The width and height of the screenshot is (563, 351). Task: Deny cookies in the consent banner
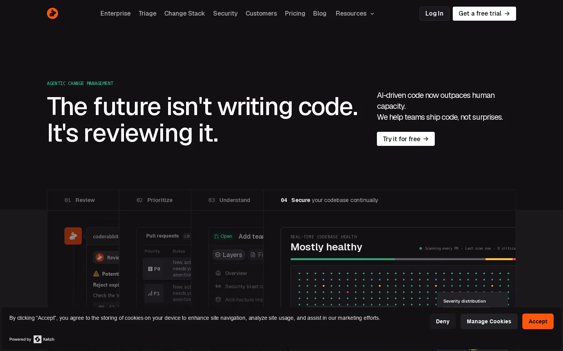pyautogui.click(x=443, y=321)
